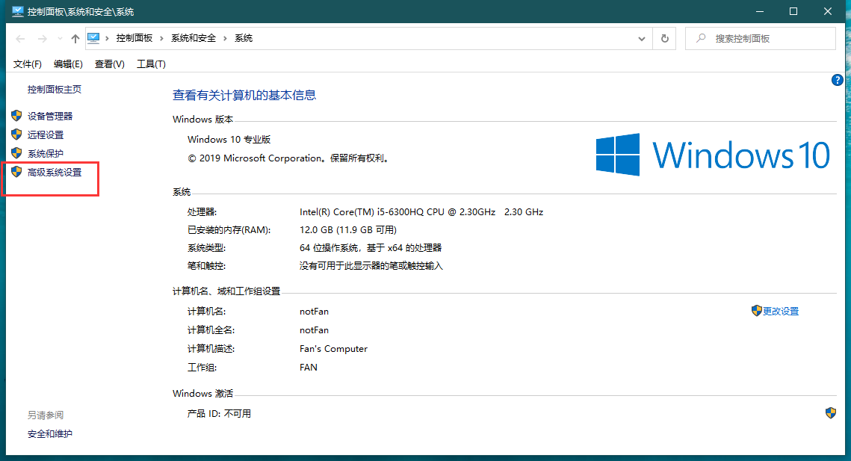Viewport: 851px width, 461px height.
Task: Open address bar history dropdown
Action: (642, 39)
